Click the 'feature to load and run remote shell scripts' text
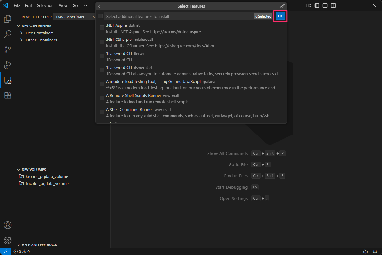Image resolution: width=382 pixels, height=255 pixels. tap(147, 102)
